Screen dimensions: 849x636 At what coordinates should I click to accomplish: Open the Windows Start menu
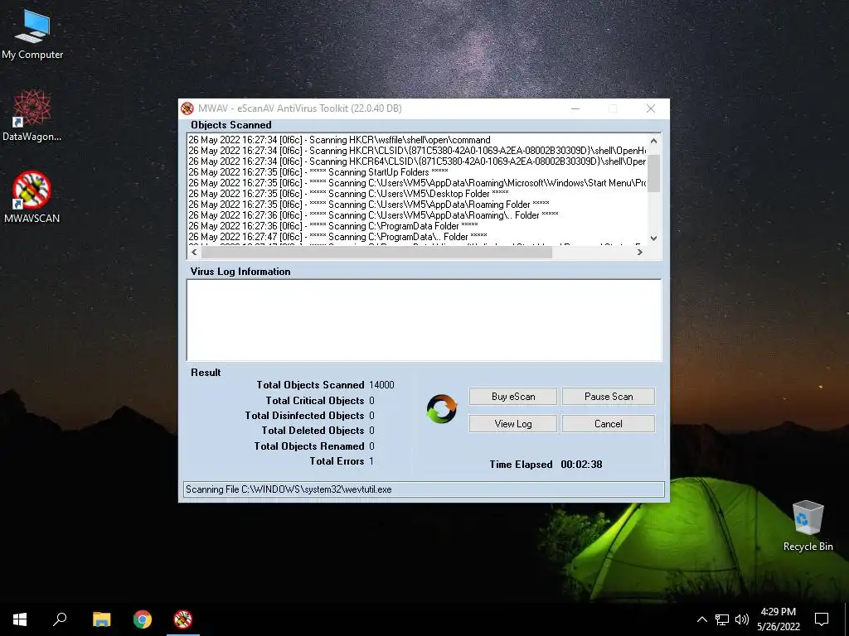(20, 619)
